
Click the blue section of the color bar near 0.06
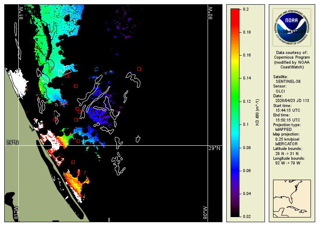click(234, 170)
